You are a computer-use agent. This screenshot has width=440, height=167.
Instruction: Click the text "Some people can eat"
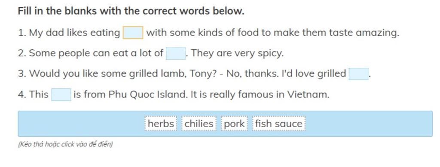pos(79,53)
